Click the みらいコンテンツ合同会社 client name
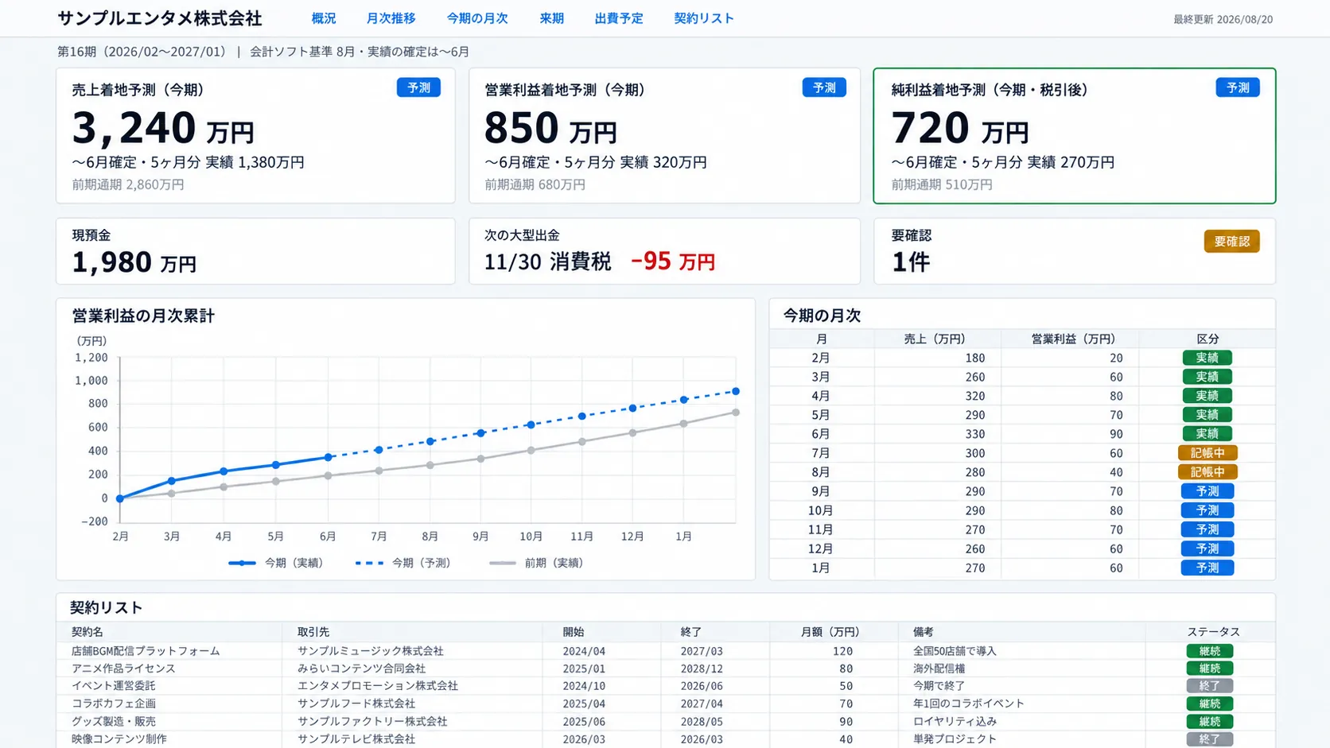Screen dimensions: 1330x748 point(361,669)
